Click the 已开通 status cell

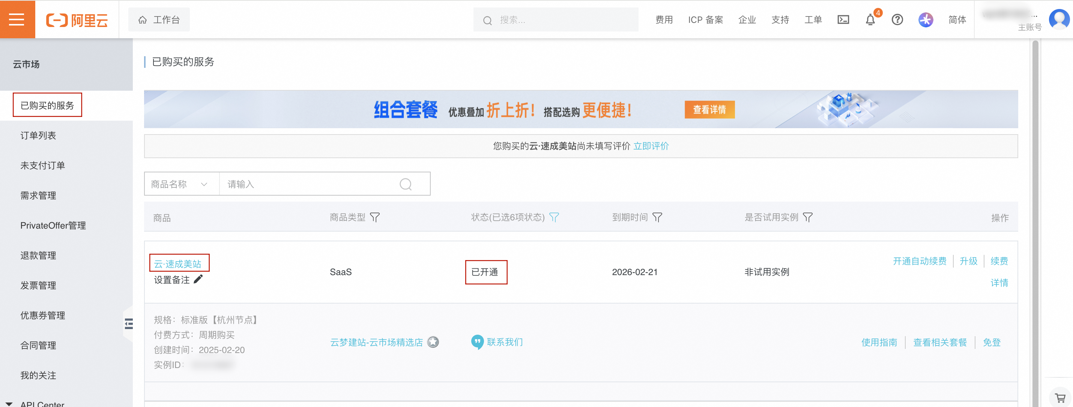(484, 272)
